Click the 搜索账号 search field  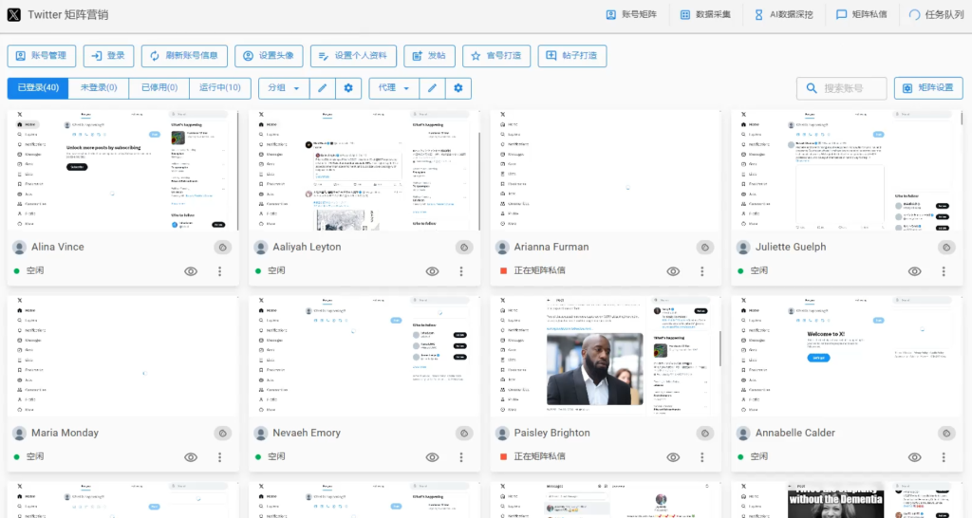click(842, 88)
